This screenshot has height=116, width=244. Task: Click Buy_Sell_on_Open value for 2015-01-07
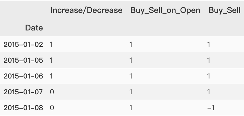(x=131, y=92)
